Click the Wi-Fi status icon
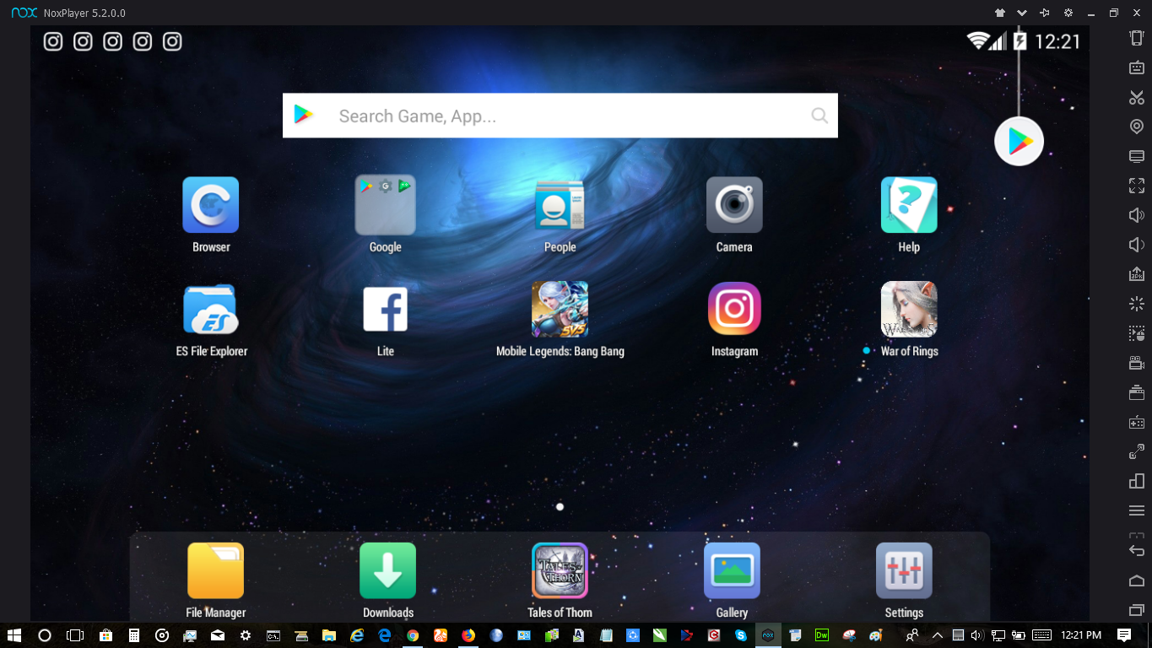This screenshot has width=1152, height=648. [977, 40]
